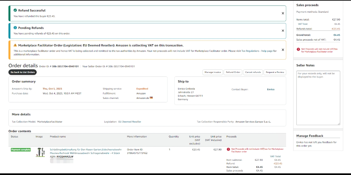Click the orange warning triangle icon
This screenshot has height=175, width=351.
15,45
